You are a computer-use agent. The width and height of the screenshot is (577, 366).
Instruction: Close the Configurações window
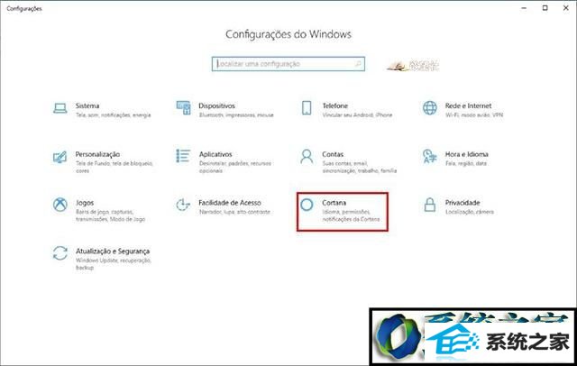[x=565, y=7]
